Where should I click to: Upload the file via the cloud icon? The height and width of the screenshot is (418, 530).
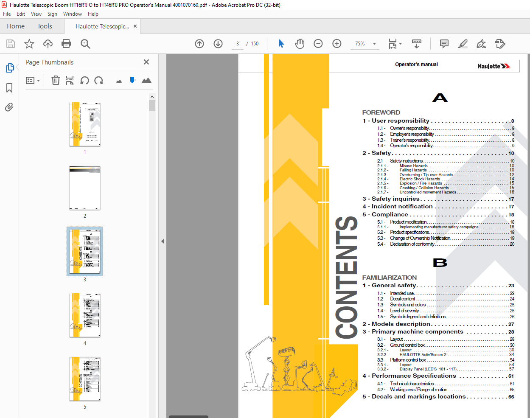coord(48,44)
